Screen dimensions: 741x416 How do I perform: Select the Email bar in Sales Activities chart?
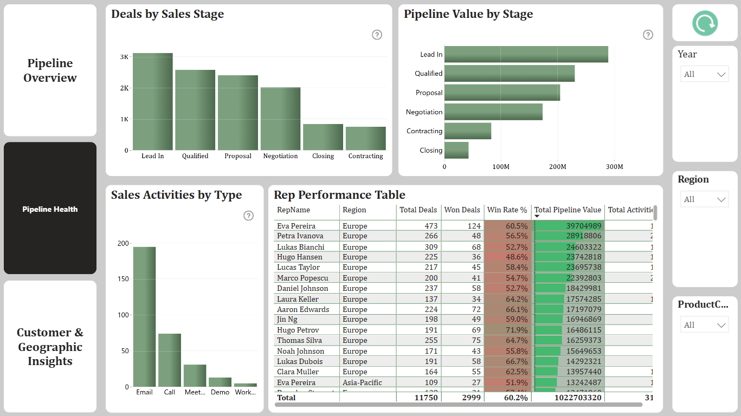pyautogui.click(x=145, y=317)
